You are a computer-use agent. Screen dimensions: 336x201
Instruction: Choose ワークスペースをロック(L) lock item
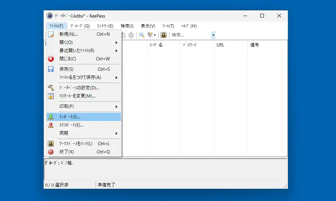tap(84, 144)
